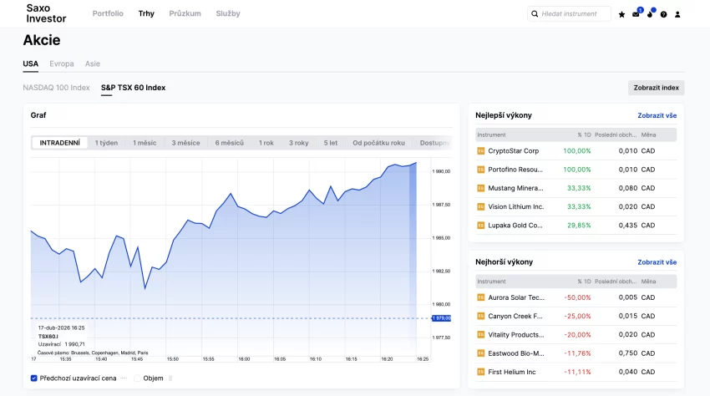Open the messages envelope icon
The width and height of the screenshot is (710, 396).
tap(636, 14)
